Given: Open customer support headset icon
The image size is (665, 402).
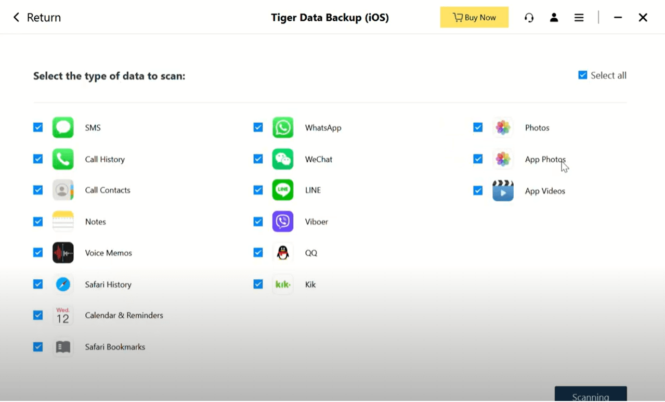Looking at the screenshot, I should coord(529,18).
